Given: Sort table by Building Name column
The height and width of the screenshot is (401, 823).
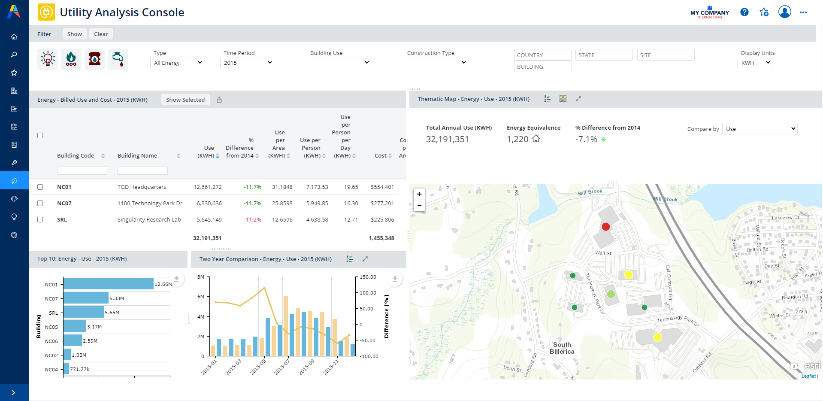Looking at the screenshot, I should [x=137, y=156].
